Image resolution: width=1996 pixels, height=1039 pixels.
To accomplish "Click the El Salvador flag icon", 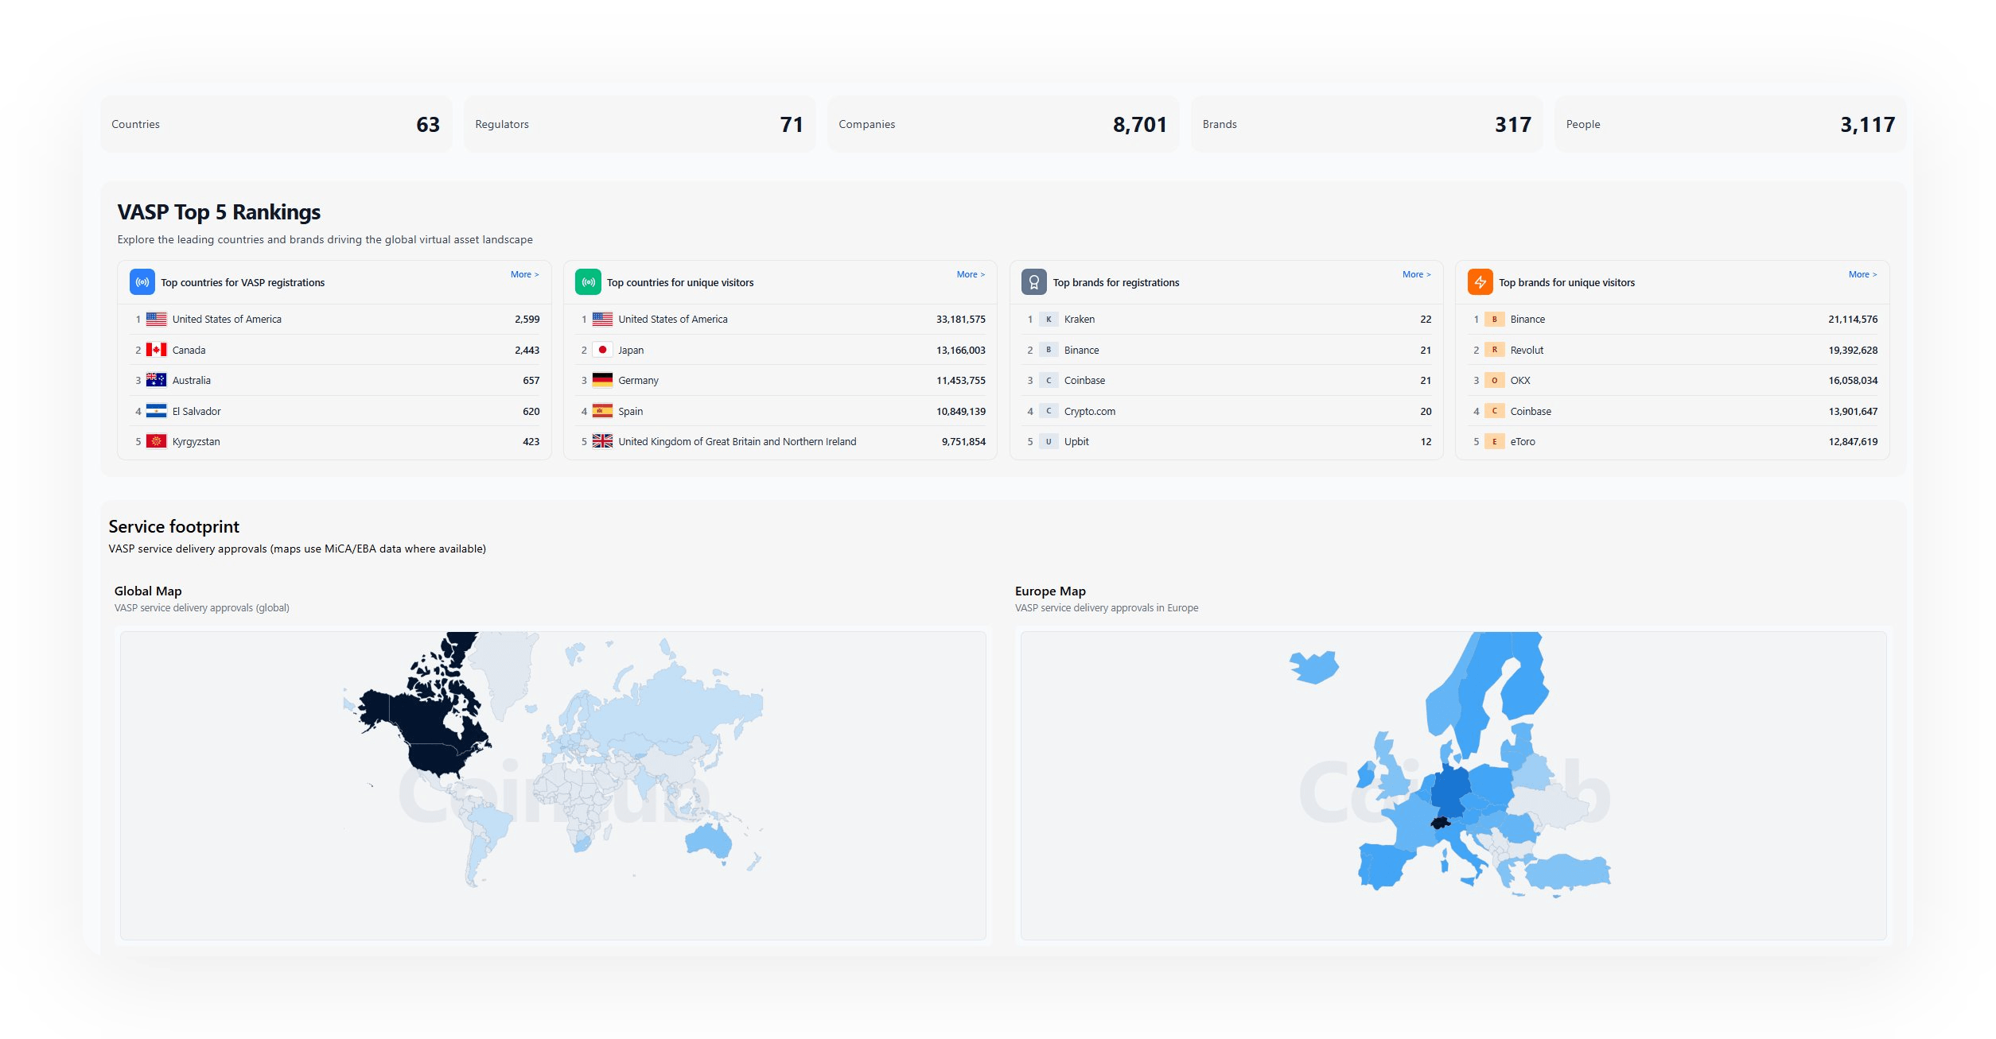I will (157, 411).
